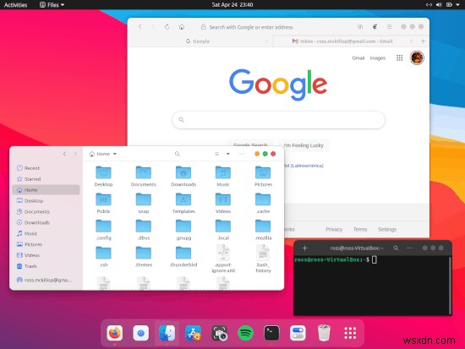This screenshot has width=465, height=349.
Task: Add a new terminal tab
Action: click(304, 248)
